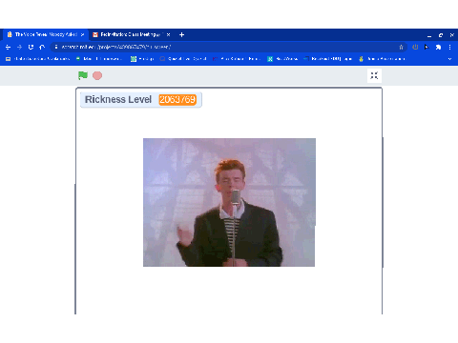
Task: Go back using the browser back arrow
Action: click(x=9, y=47)
